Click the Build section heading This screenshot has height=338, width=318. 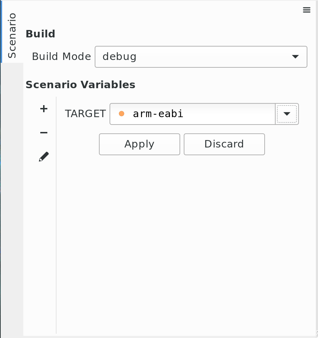coord(40,34)
